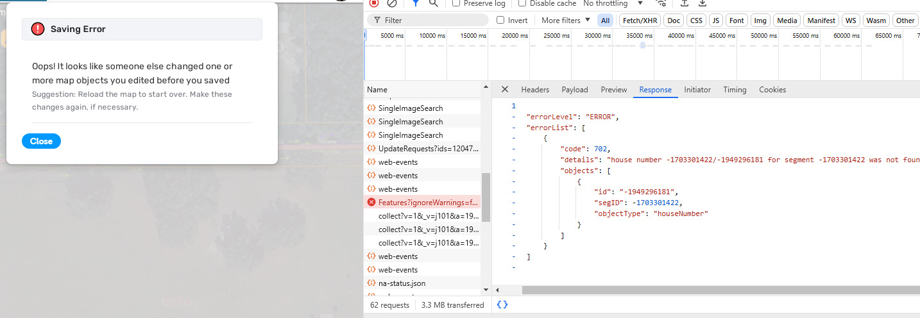Toggle Manifest filter chip
Image resolution: width=920 pixels, height=318 pixels.
821,21
